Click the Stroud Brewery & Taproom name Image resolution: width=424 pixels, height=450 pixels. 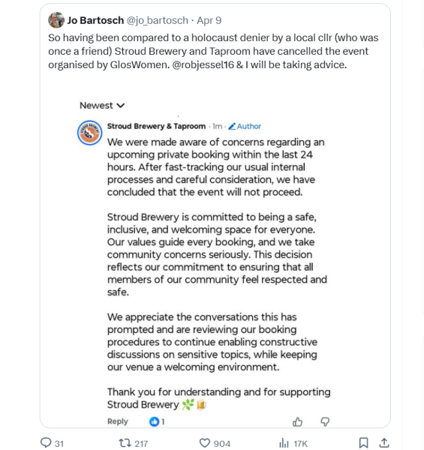[x=156, y=126]
